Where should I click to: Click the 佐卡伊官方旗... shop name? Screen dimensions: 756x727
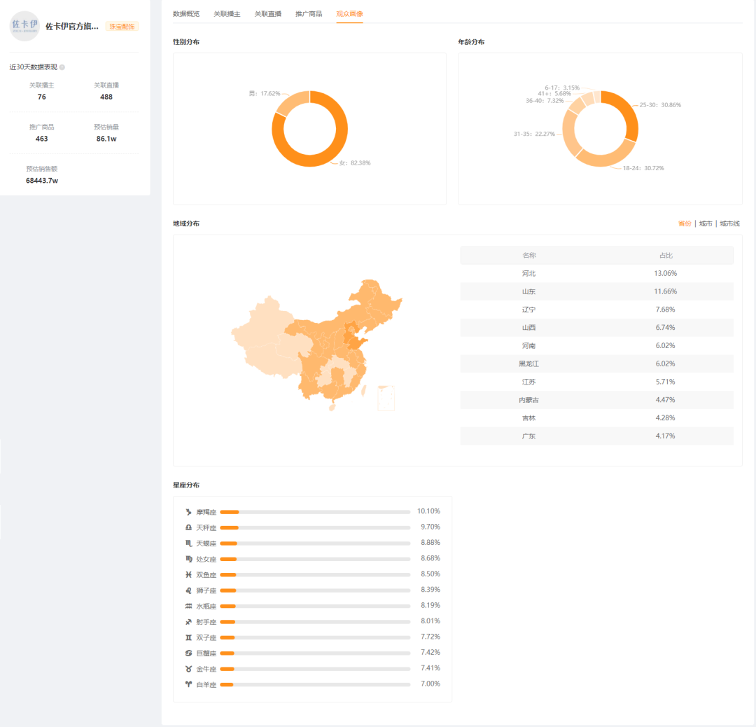click(x=72, y=27)
